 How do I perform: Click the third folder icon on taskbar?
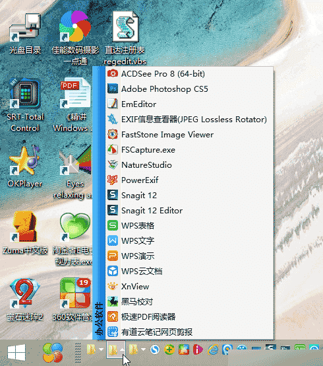pyautogui.click(x=133, y=349)
